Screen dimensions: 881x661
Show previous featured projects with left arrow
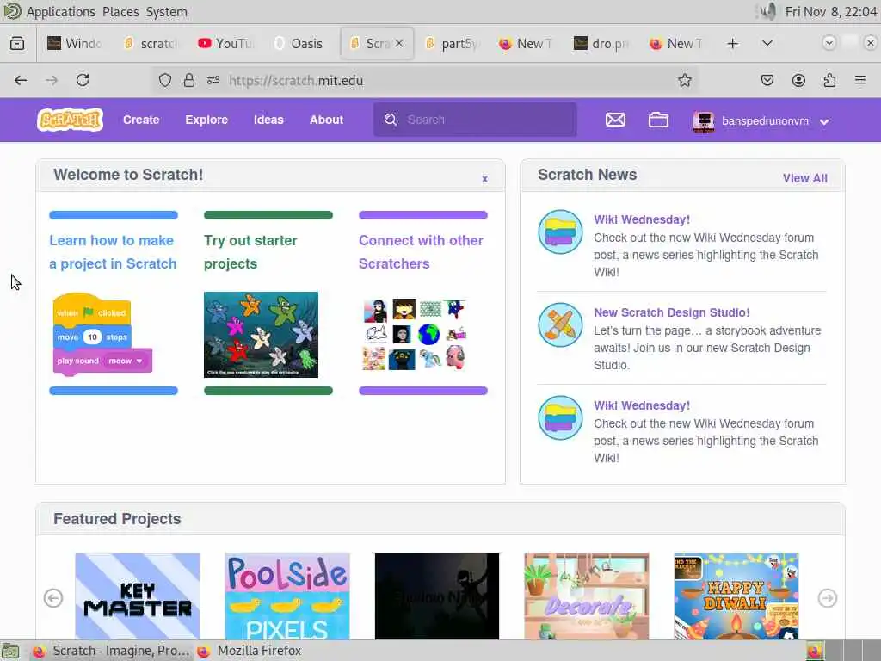pyautogui.click(x=53, y=598)
